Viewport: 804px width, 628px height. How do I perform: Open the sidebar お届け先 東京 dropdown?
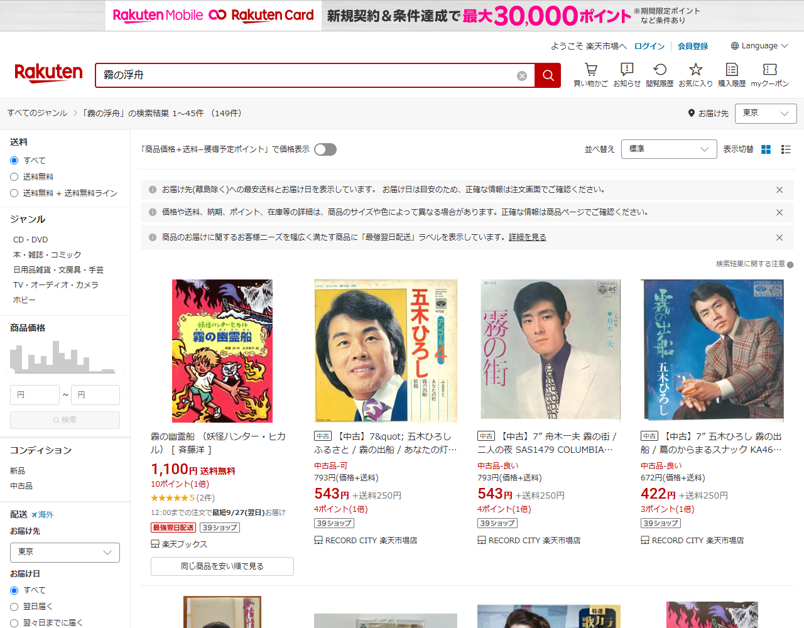click(65, 553)
